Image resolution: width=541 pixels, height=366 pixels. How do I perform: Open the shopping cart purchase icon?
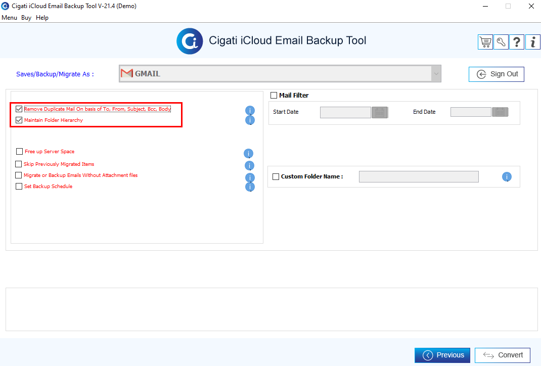[485, 42]
